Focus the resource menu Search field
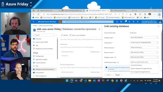163x92 pixels. click(x=44, y=35)
